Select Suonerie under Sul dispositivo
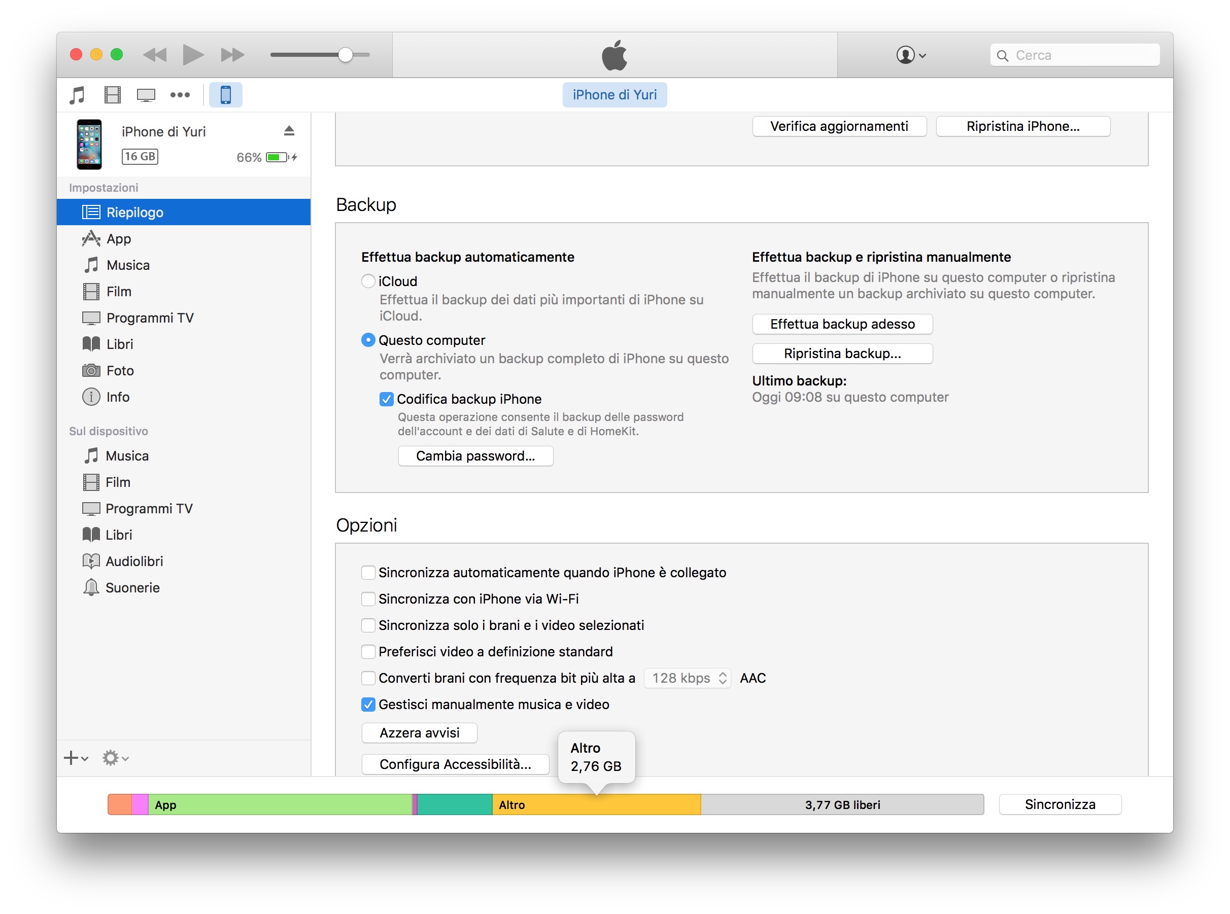The width and height of the screenshot is (1230, 914). pyautogui.click(x=132, y=587)
